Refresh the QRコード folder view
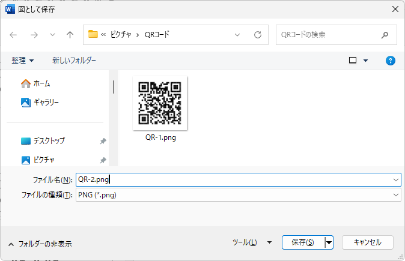Viewport: 405px width, 261px height. 258,35
